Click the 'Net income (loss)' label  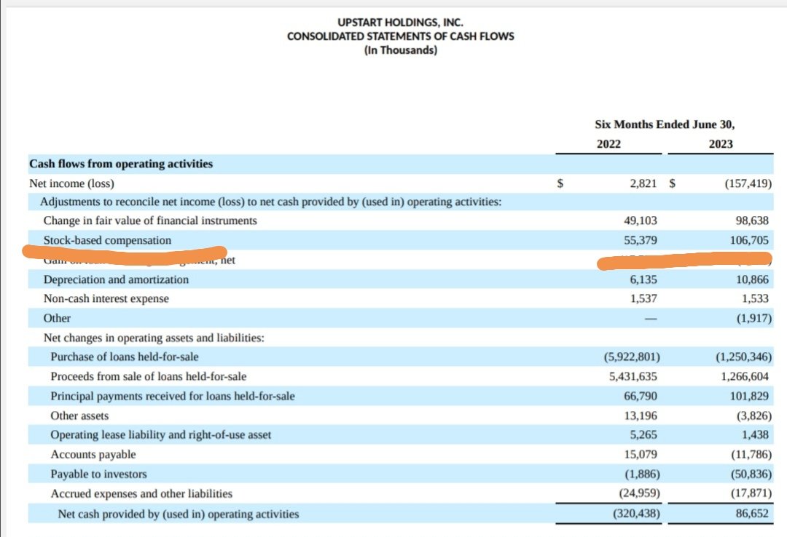point(71,183)
